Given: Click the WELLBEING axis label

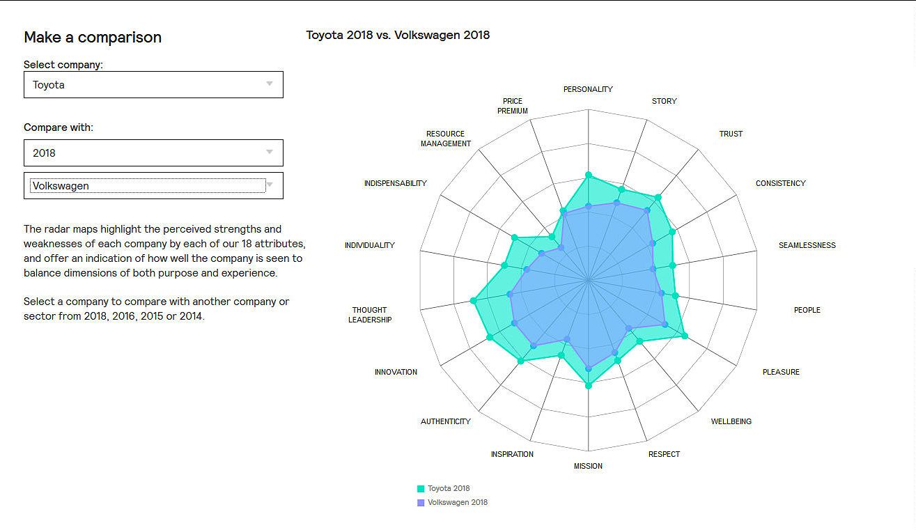Looking at the screenshot, I should click(x=731, y=421).
